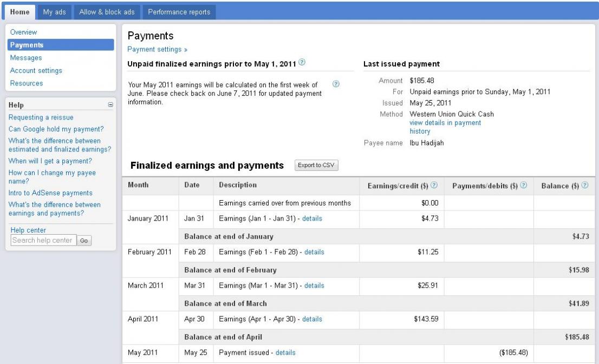Select Account settings in sidebar

click(36, 70)
